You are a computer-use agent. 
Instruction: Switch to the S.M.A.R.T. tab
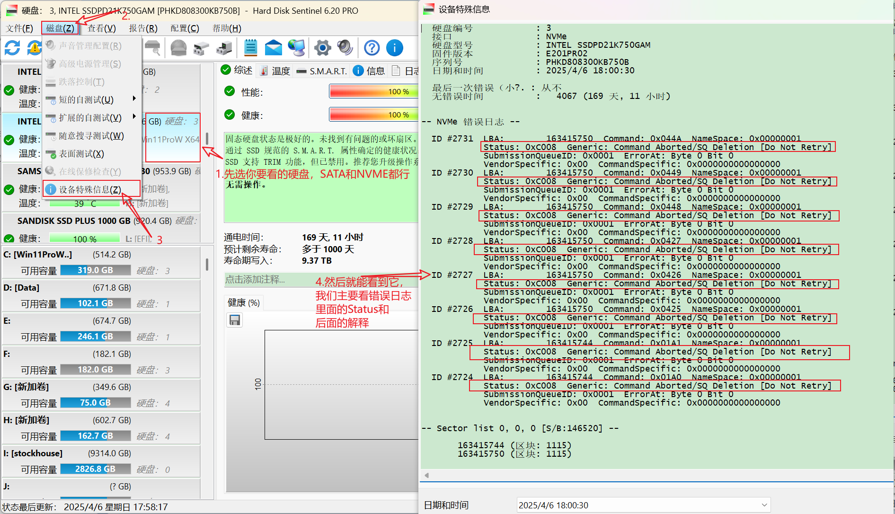coord(322,71)
